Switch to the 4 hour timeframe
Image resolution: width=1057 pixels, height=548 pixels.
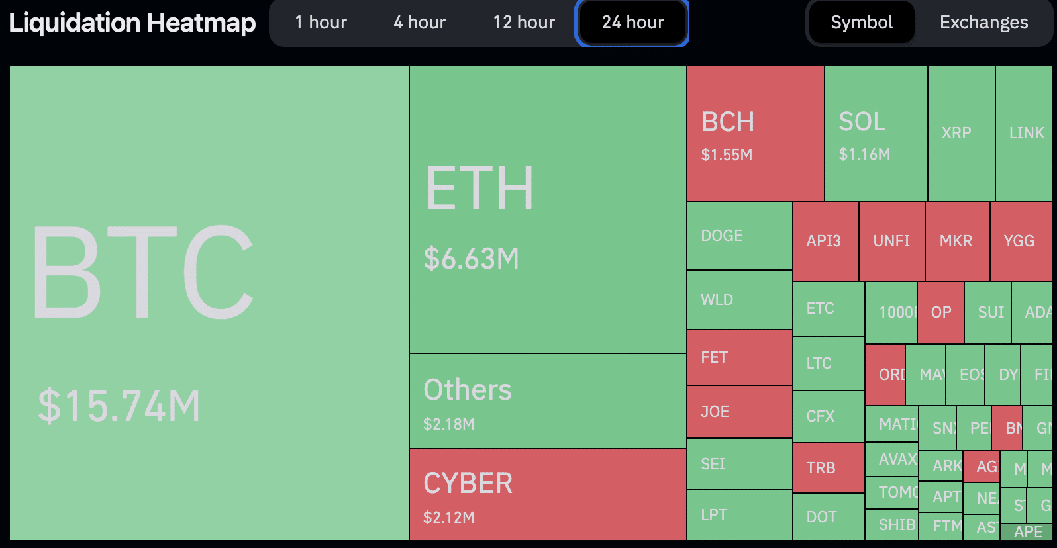[419, 23]
